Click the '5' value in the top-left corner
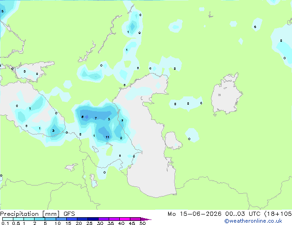The image size is (292, 225). point(2,11)
